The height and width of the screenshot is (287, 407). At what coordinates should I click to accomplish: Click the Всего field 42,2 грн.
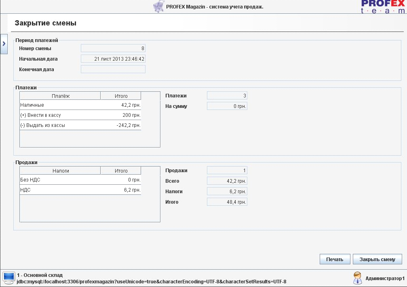pyautogui.click(x=227, y=181)
